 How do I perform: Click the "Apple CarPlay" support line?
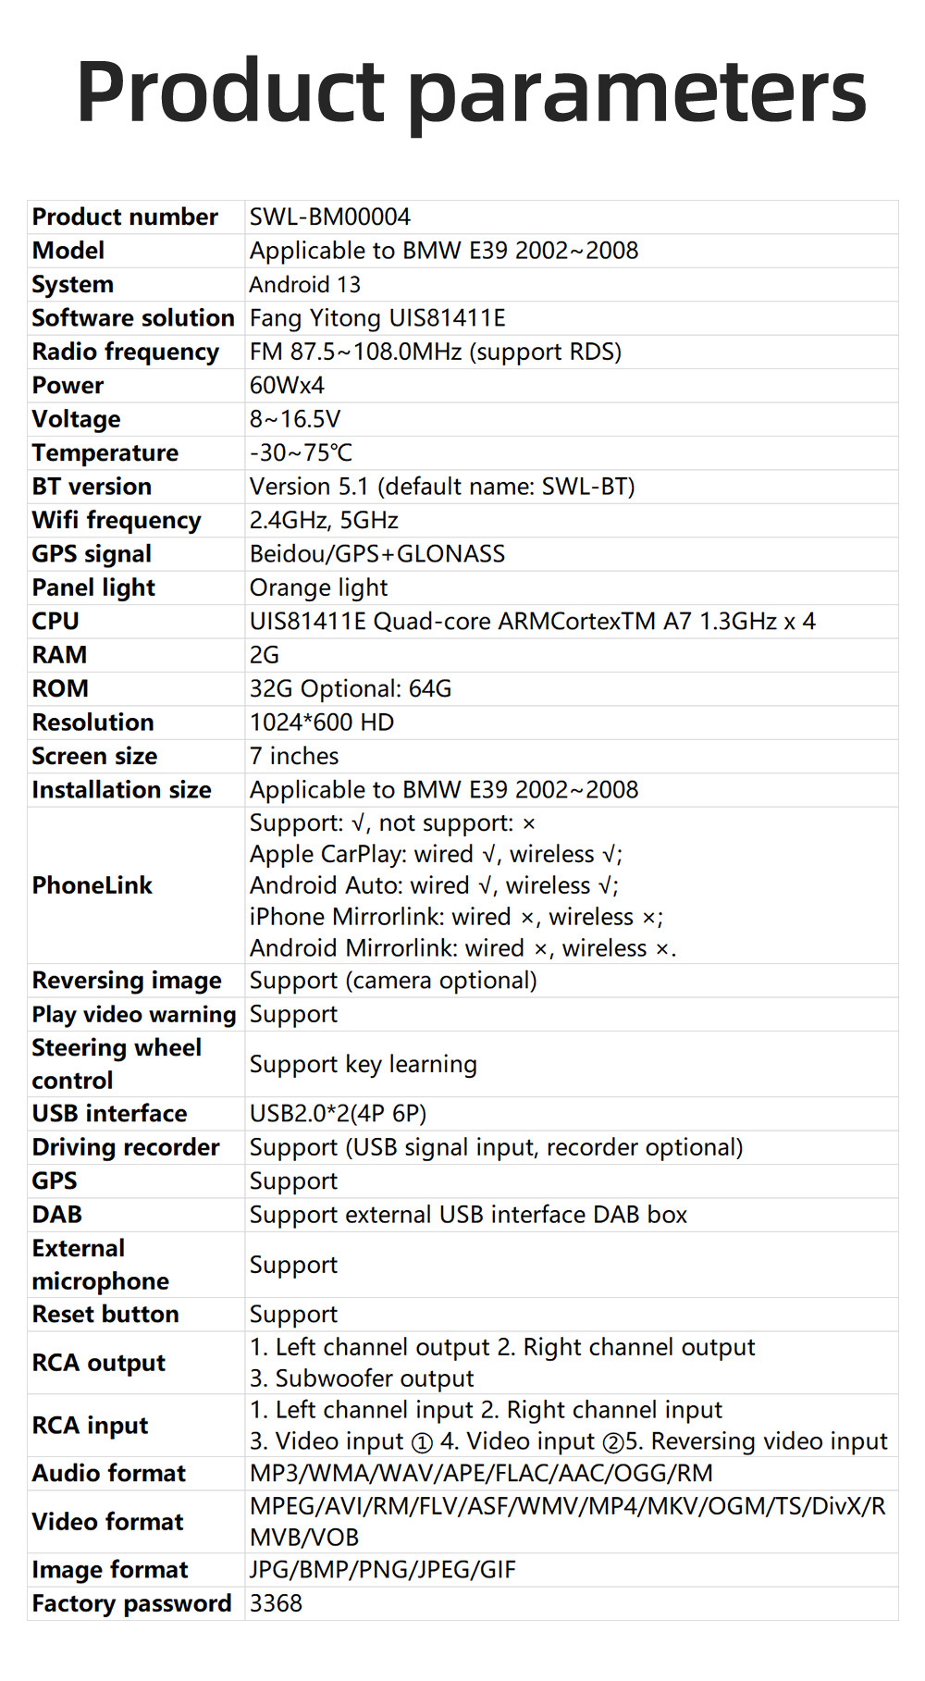(x=436, y=855)
